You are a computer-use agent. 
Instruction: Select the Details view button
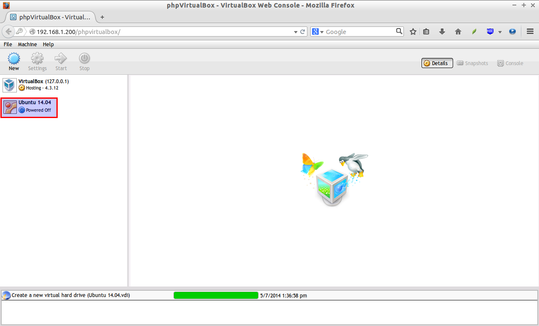(437, 63)
